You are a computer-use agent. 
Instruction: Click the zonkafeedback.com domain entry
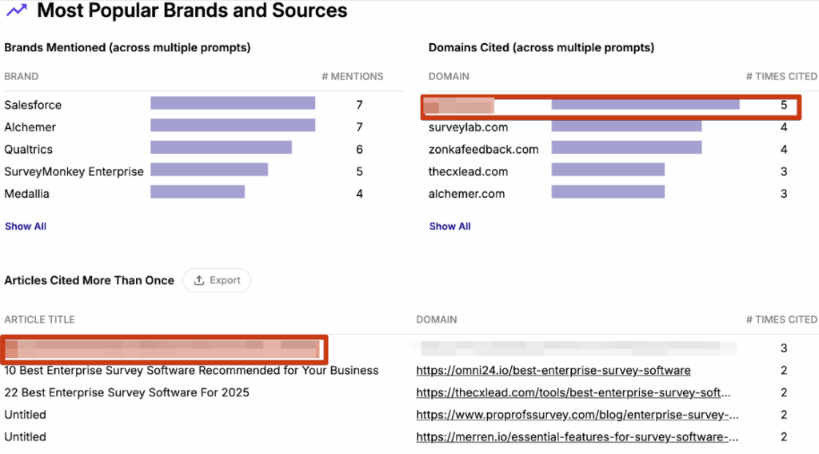[483, 150]
